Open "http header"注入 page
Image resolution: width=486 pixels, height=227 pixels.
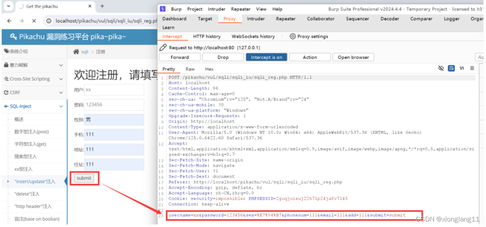tap(33, 206)
